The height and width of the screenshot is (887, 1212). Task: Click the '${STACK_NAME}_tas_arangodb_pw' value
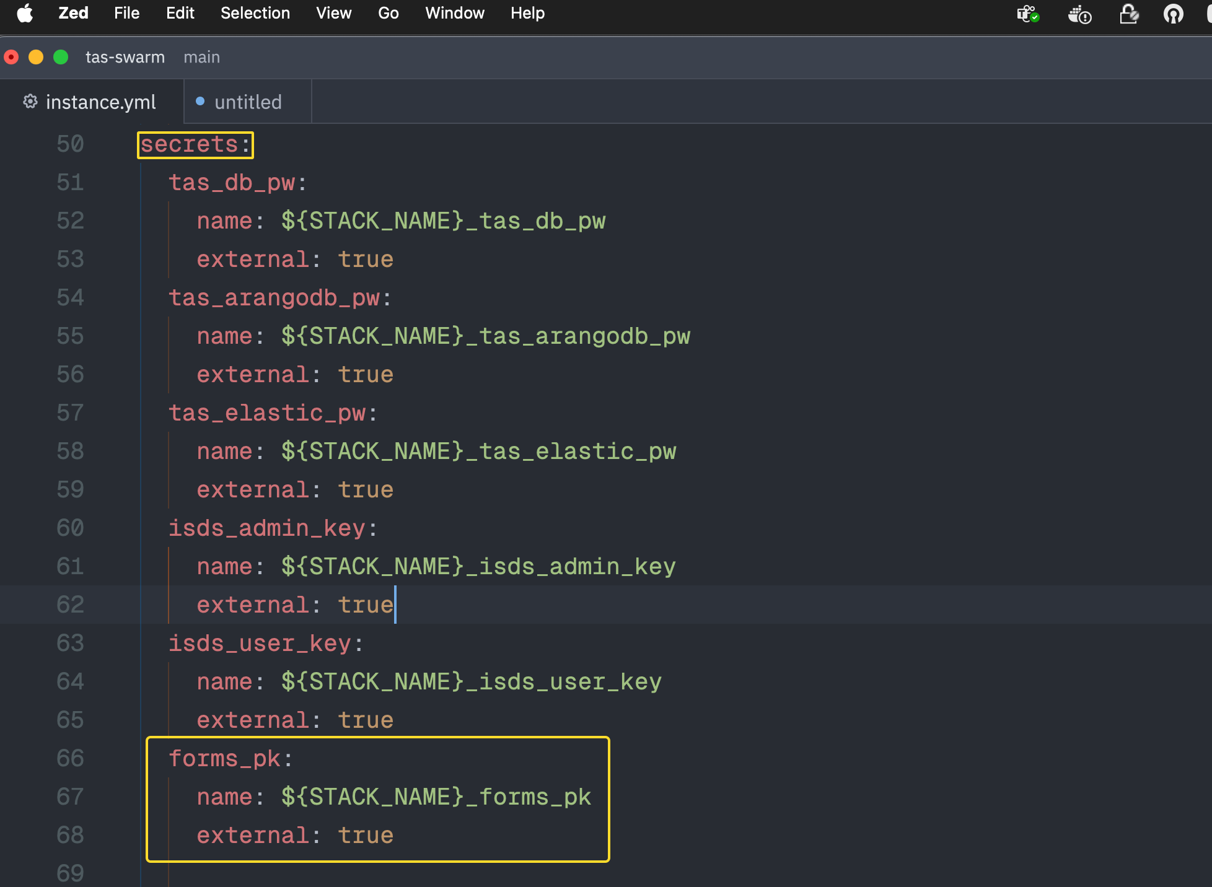coord(485,336)
